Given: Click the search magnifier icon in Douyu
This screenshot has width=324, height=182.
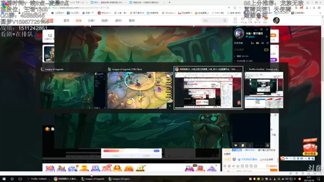Looking at the screenshot, I should 225,21.
